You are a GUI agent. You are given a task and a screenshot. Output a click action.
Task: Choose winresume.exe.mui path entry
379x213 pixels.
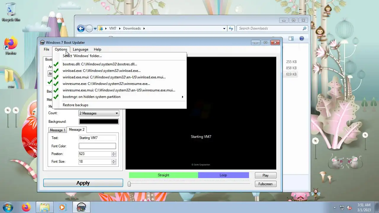(x=120, y=90)
